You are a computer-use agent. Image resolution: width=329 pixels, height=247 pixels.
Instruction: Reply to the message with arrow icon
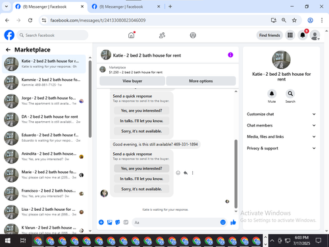(x=186, y=173)
